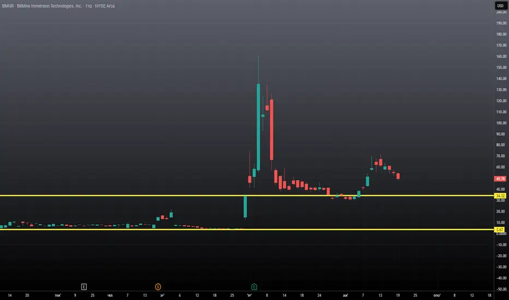Viewport: 509px width, 300px height.
Task: Click date label 24 on time axis
Action: (319, 296)
